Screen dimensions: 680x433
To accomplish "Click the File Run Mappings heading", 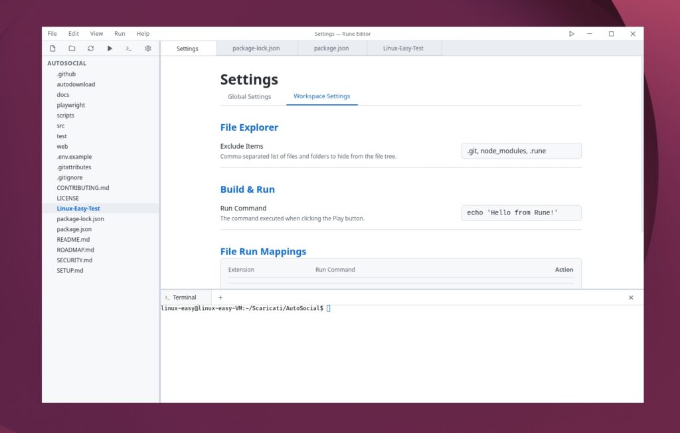I will click(x=263, y=252).
